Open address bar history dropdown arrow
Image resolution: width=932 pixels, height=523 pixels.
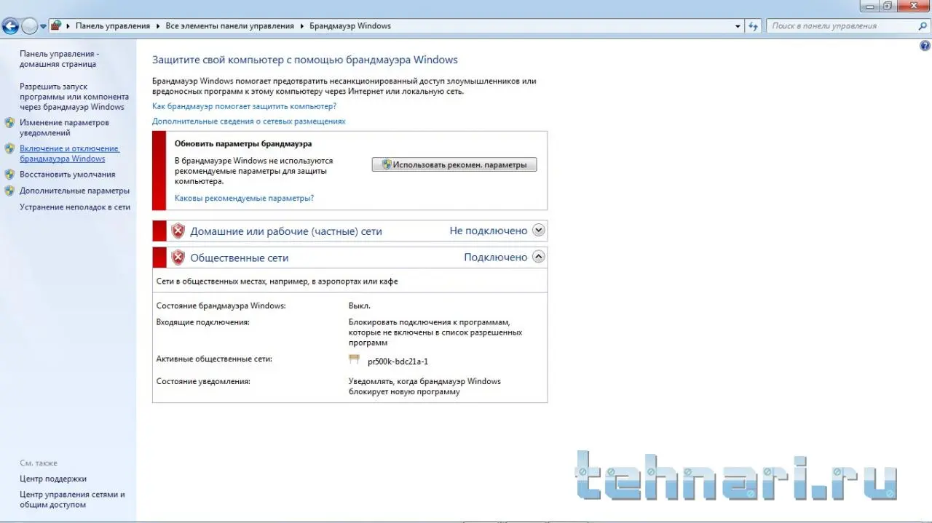pyautogui.click(x=738, y=26)
